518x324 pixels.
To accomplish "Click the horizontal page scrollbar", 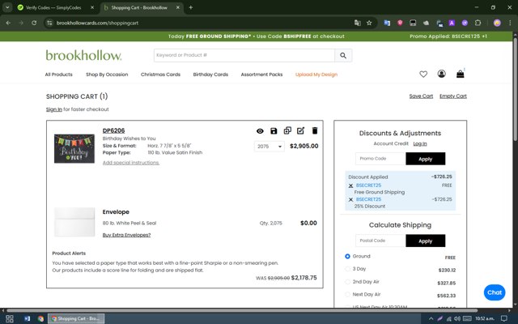I will click(x=242, y=310).
